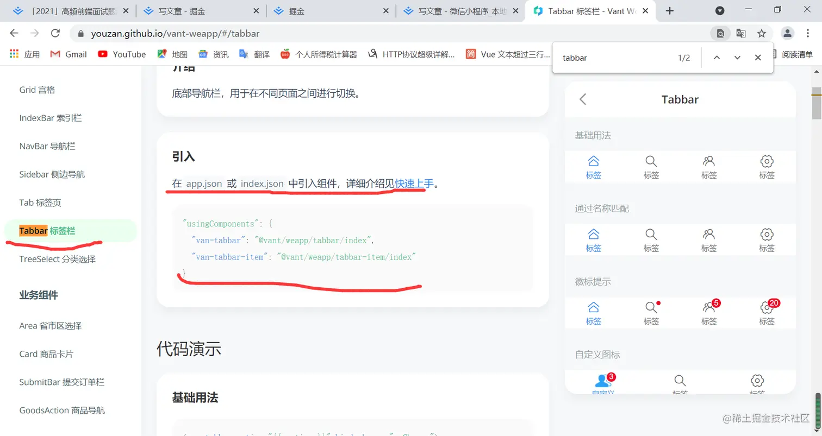Open SubmitBar 提交订单栏 in the sidebar
The height and width of the screenshot is (436, 822).
click(x=62, y=382)
